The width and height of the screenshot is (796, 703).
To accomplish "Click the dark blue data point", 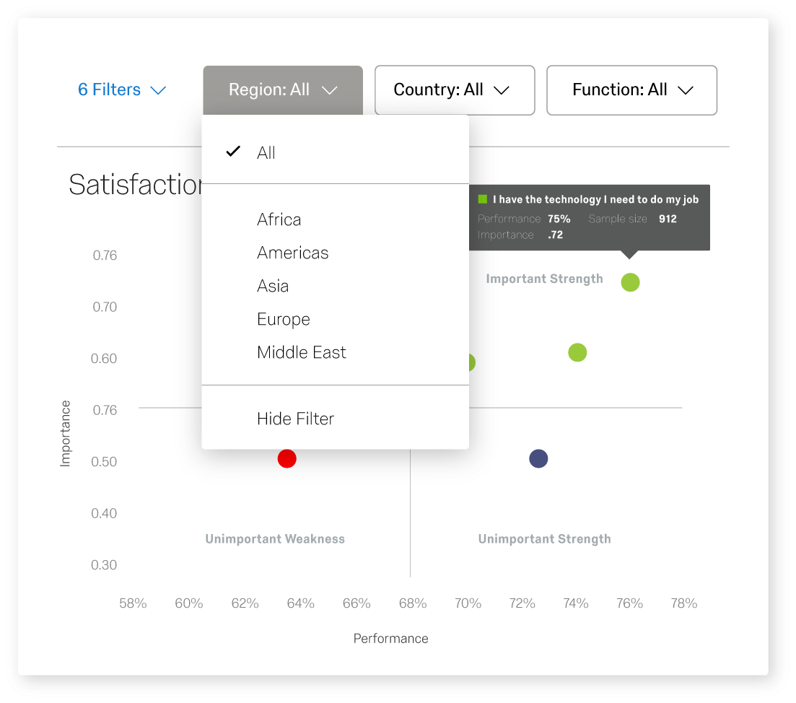I will pos(538,459).
